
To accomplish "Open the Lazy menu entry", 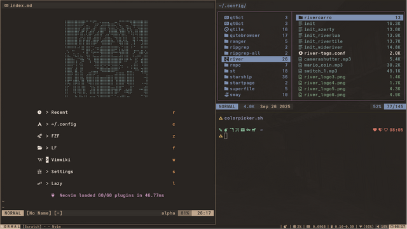I will (x=57, y=183).
